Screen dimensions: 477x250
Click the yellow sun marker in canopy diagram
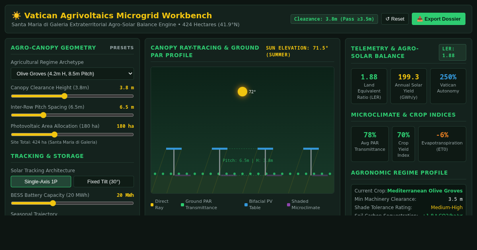242,92
